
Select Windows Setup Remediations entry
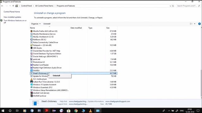pyautogui.click(x=74, y=90)
